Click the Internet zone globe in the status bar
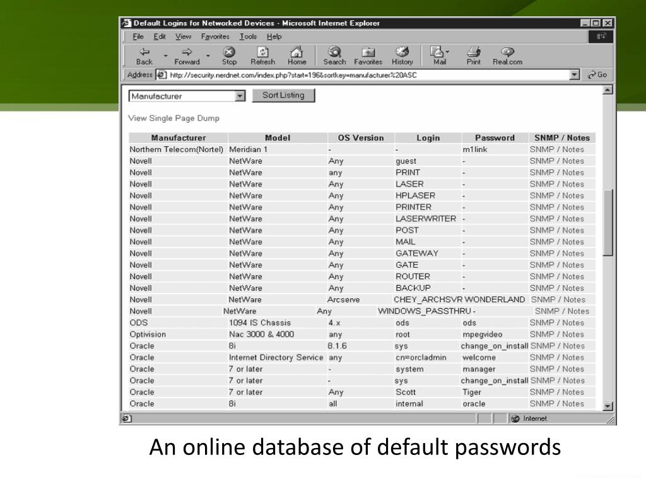This screenshot has width=646, height=484. 515,418
